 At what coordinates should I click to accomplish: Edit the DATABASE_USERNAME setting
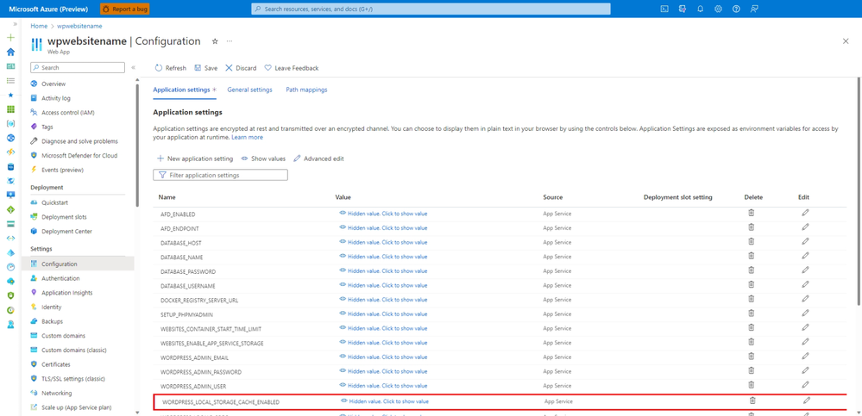coord(805,284)
